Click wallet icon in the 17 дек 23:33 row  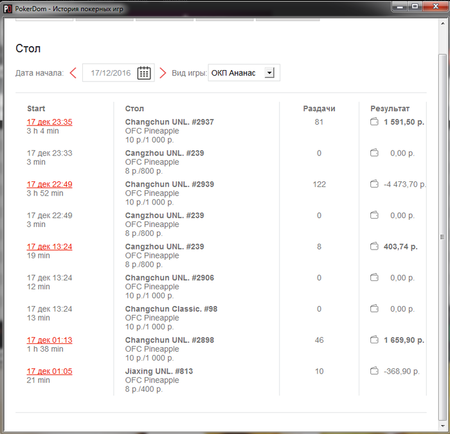click(x=374, y=153)
